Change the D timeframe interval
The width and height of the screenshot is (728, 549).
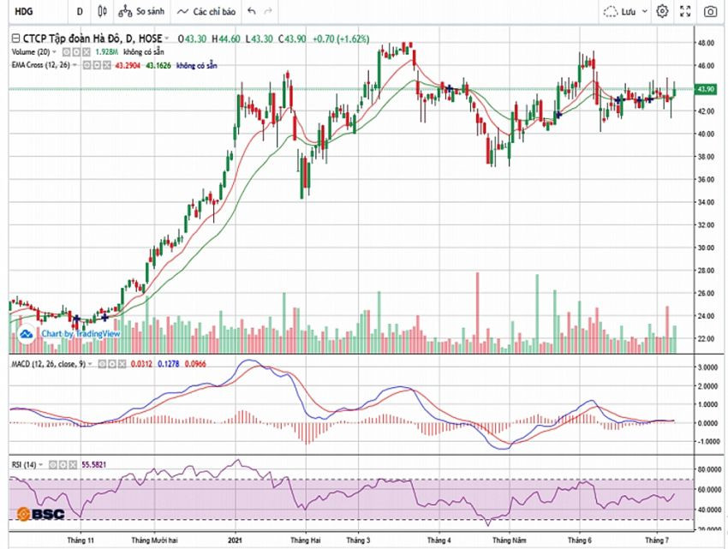click(x=80, y=11)
